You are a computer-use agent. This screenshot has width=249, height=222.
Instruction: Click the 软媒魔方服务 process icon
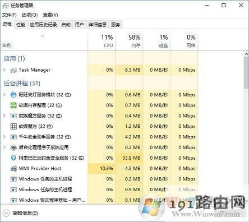pos(13,116)
